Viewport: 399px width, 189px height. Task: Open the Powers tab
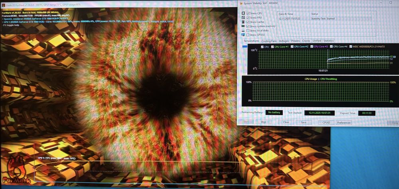pos(295,41)
